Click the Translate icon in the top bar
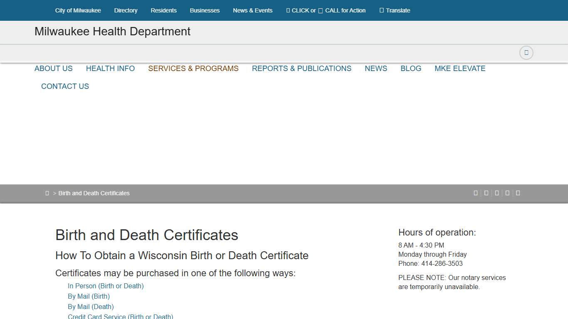 tap(381, 10)
